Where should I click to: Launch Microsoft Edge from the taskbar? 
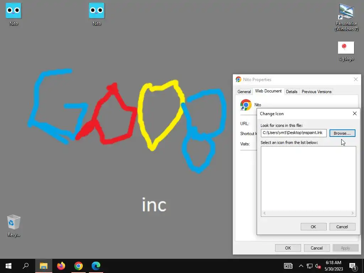(x=96, y=266)
